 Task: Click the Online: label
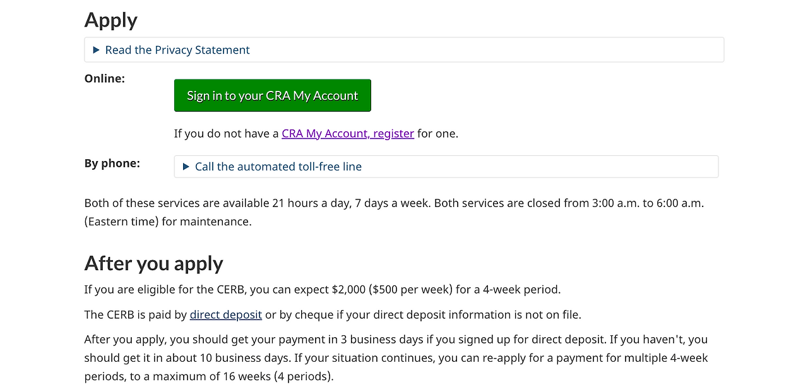105,78
